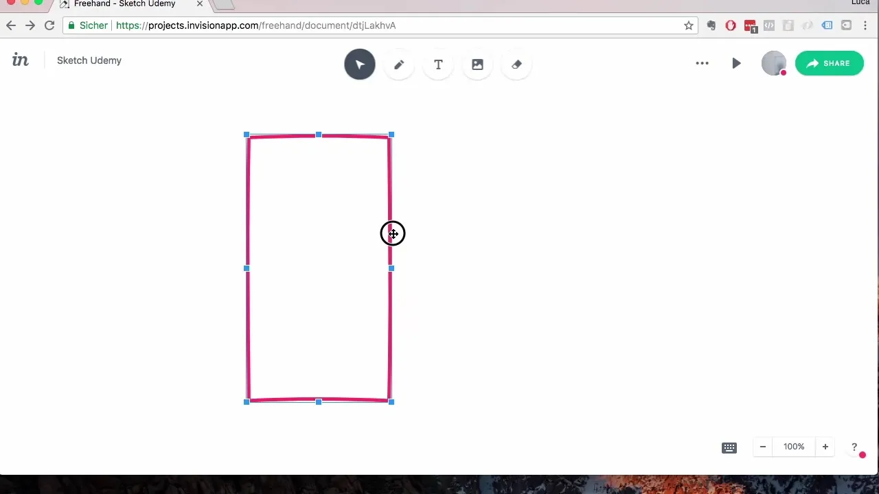Click the green Share button

tap(830, 63)
